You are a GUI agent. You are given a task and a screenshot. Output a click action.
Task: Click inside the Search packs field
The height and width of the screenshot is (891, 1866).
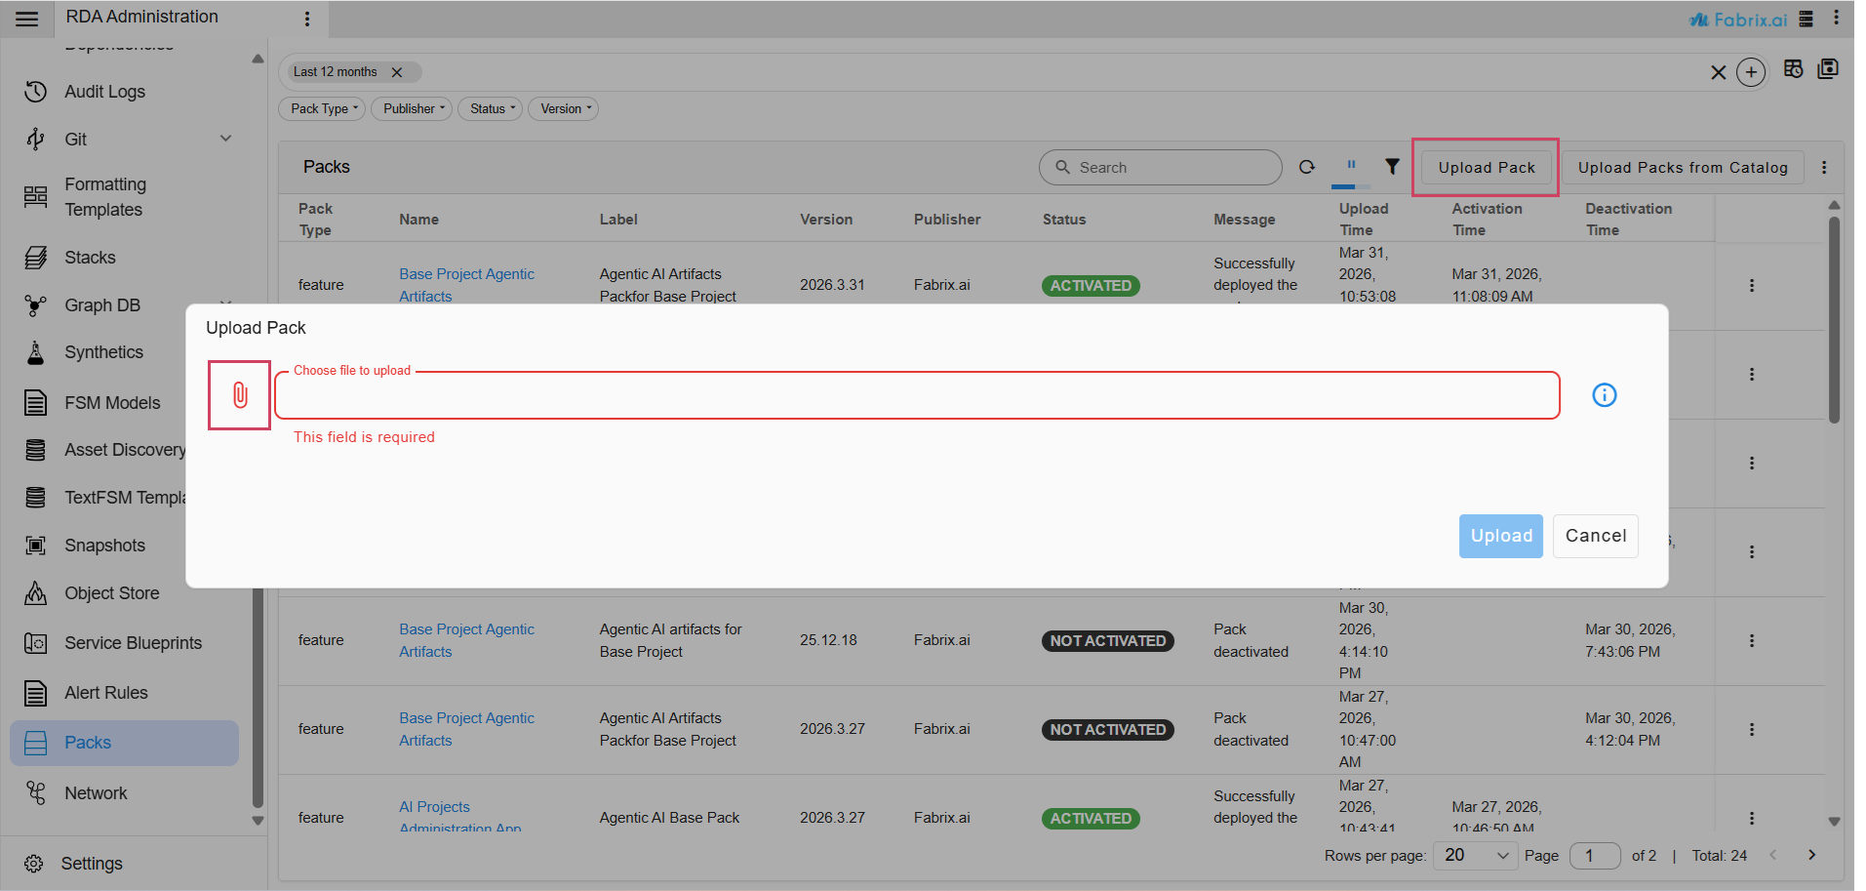click(1160, 167)
